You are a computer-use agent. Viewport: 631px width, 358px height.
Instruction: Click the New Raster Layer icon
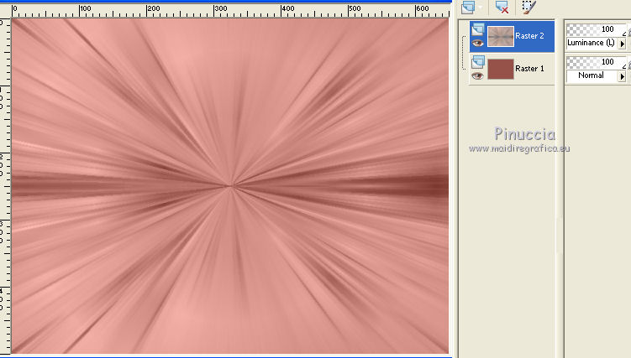pyautogui.click(x=468, y=8)
